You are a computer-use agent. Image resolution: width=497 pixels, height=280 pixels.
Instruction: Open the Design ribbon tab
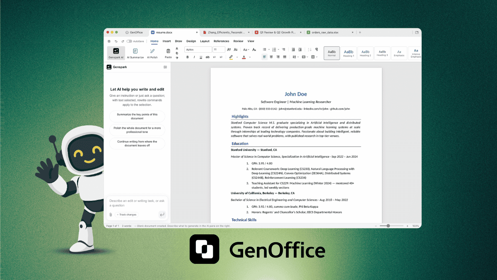click(x=191, y=41)
